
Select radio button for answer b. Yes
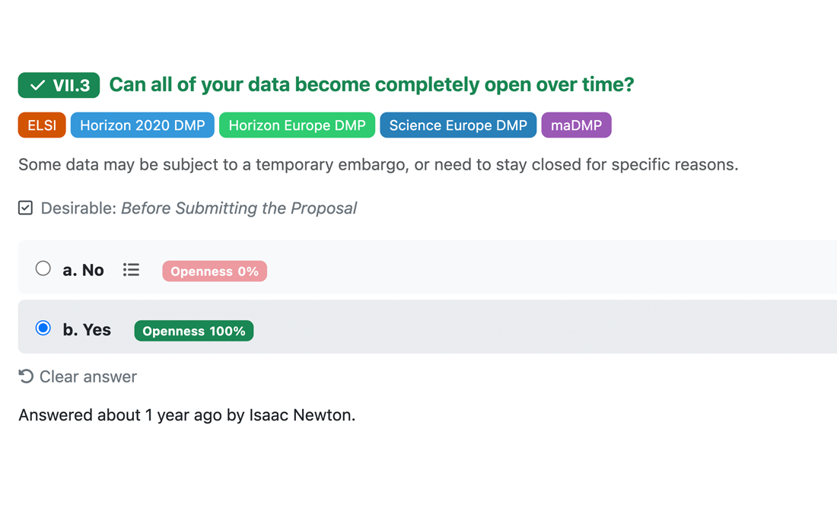(x=43, y=328)
